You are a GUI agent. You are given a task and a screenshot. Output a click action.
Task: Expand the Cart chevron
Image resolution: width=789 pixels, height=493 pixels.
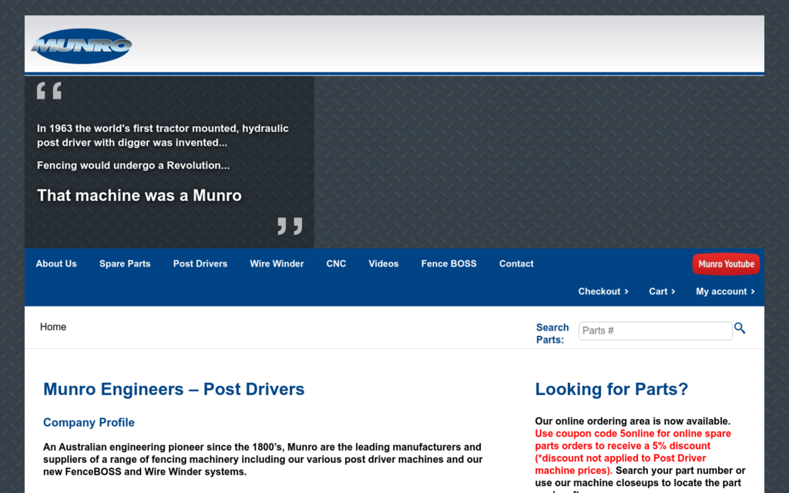[673, 291]
